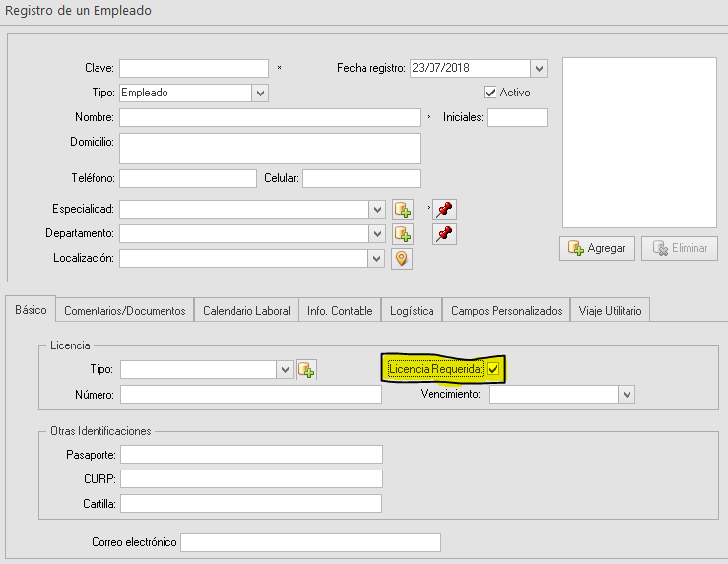Expand the Vencimiento date dropdown

pos(627,394)
